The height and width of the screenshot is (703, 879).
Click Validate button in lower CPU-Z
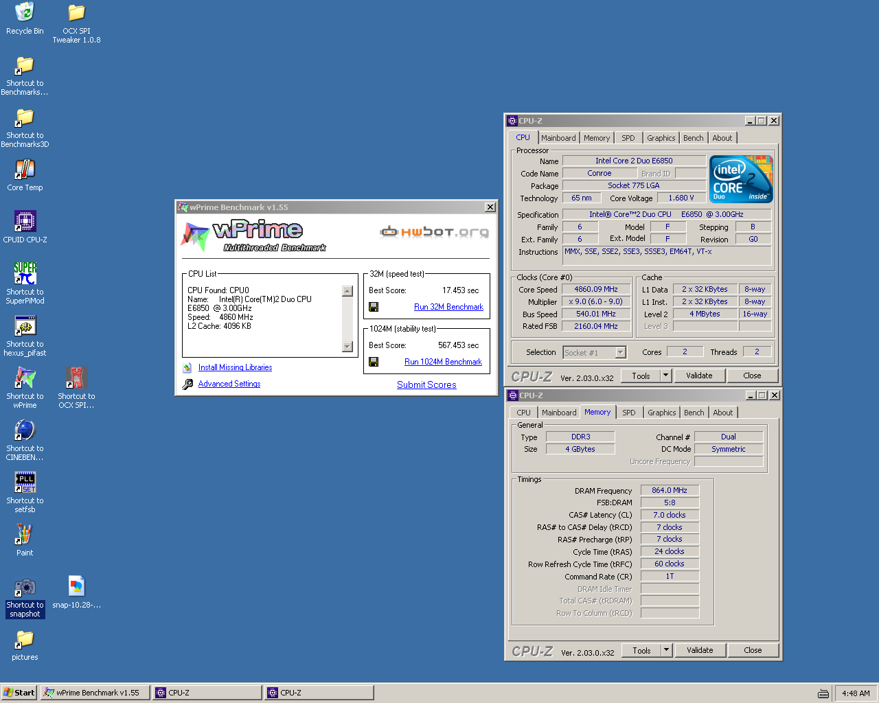click(700, 650)
